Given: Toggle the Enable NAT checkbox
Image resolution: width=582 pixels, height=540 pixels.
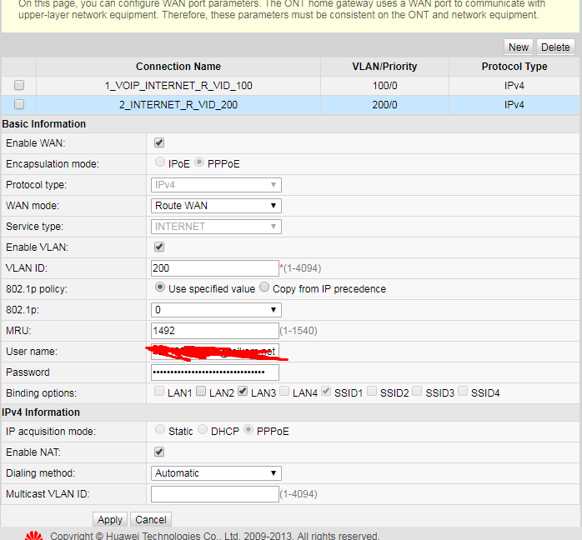Looking at the screenshot, I should [159, 452].
